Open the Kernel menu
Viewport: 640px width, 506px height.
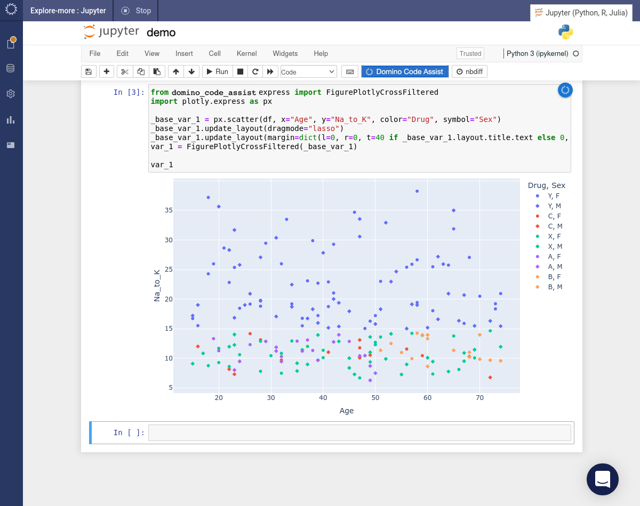point(247,53)
